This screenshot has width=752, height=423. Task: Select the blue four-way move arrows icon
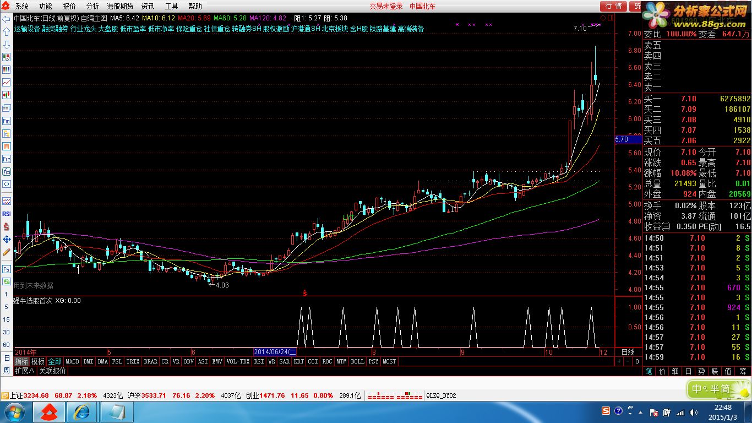coord(7,239)
